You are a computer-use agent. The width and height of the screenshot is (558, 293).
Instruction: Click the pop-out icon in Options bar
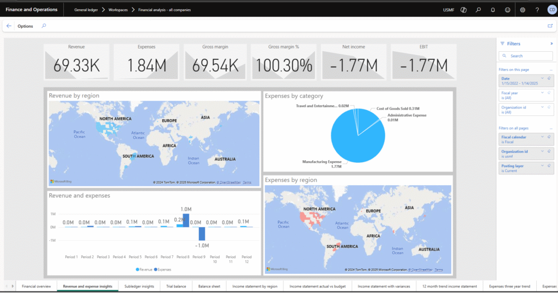pyautogui.click(x=550, y=26)
